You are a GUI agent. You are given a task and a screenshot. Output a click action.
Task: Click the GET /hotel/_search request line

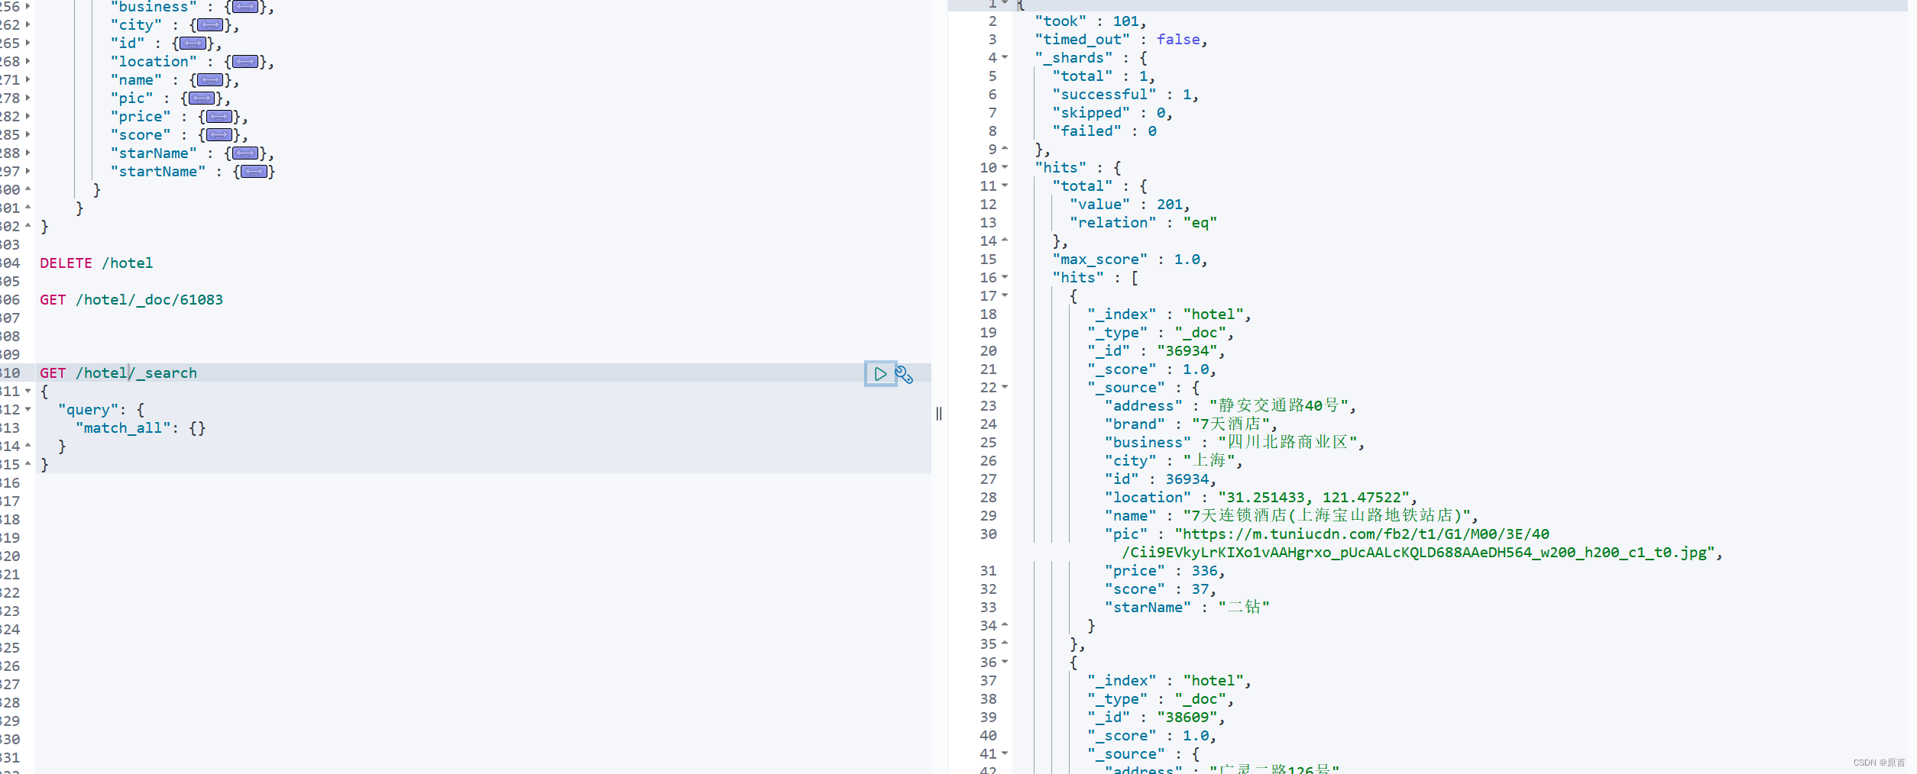click(x=118, y=373)
